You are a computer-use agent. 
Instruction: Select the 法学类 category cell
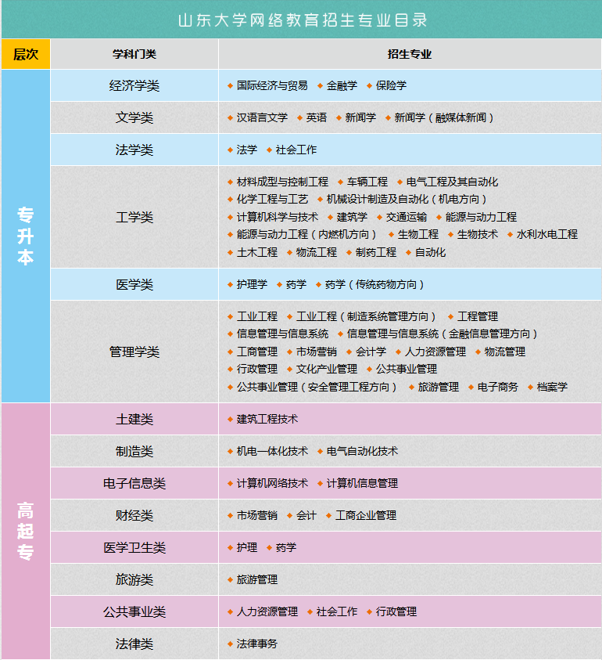click(134, 150)
